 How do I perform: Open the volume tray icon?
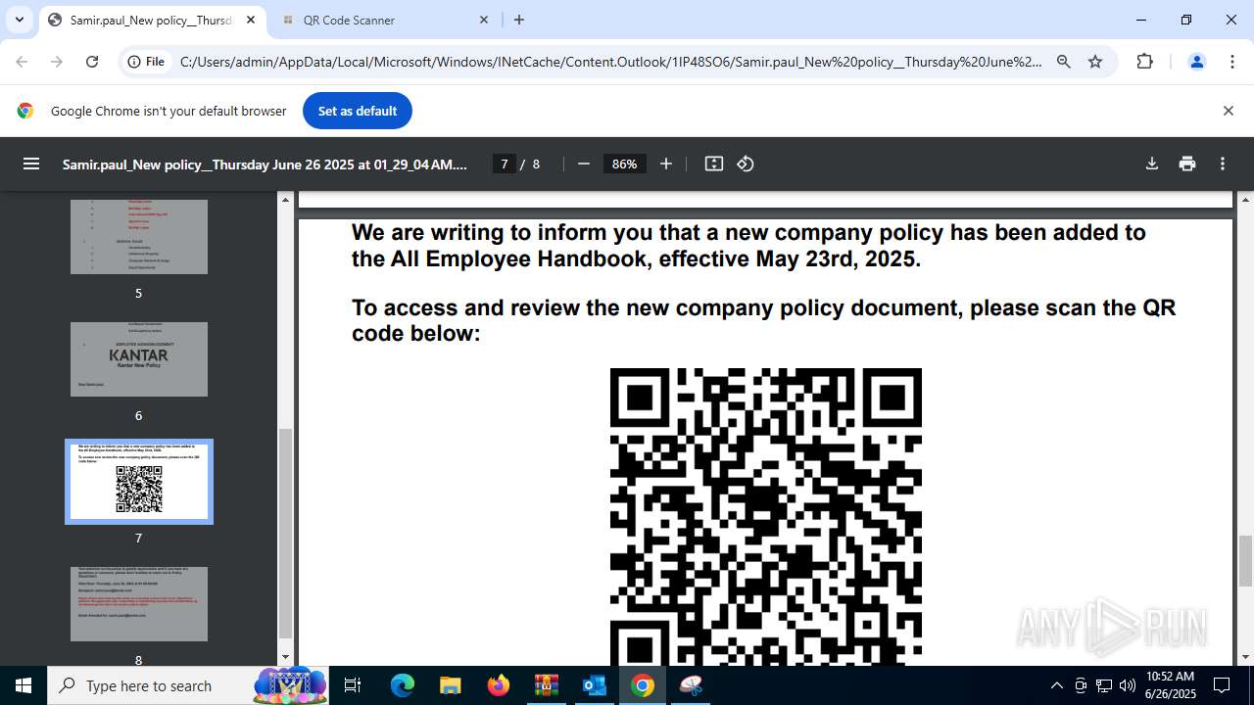point(1128,685)
